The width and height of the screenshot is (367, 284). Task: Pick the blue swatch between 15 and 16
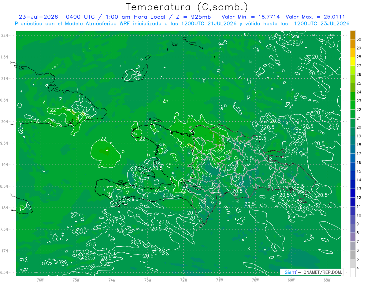point(353,167)
